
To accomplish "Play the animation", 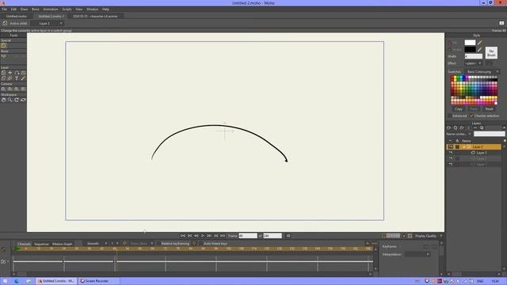I will click(x=203, y=236).
